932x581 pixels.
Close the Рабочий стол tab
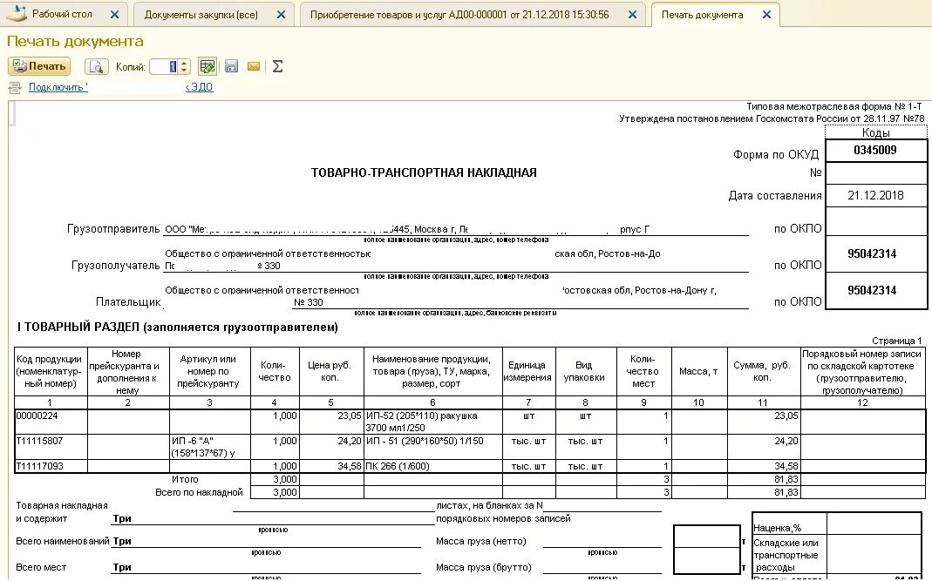[x=115, y=15]
